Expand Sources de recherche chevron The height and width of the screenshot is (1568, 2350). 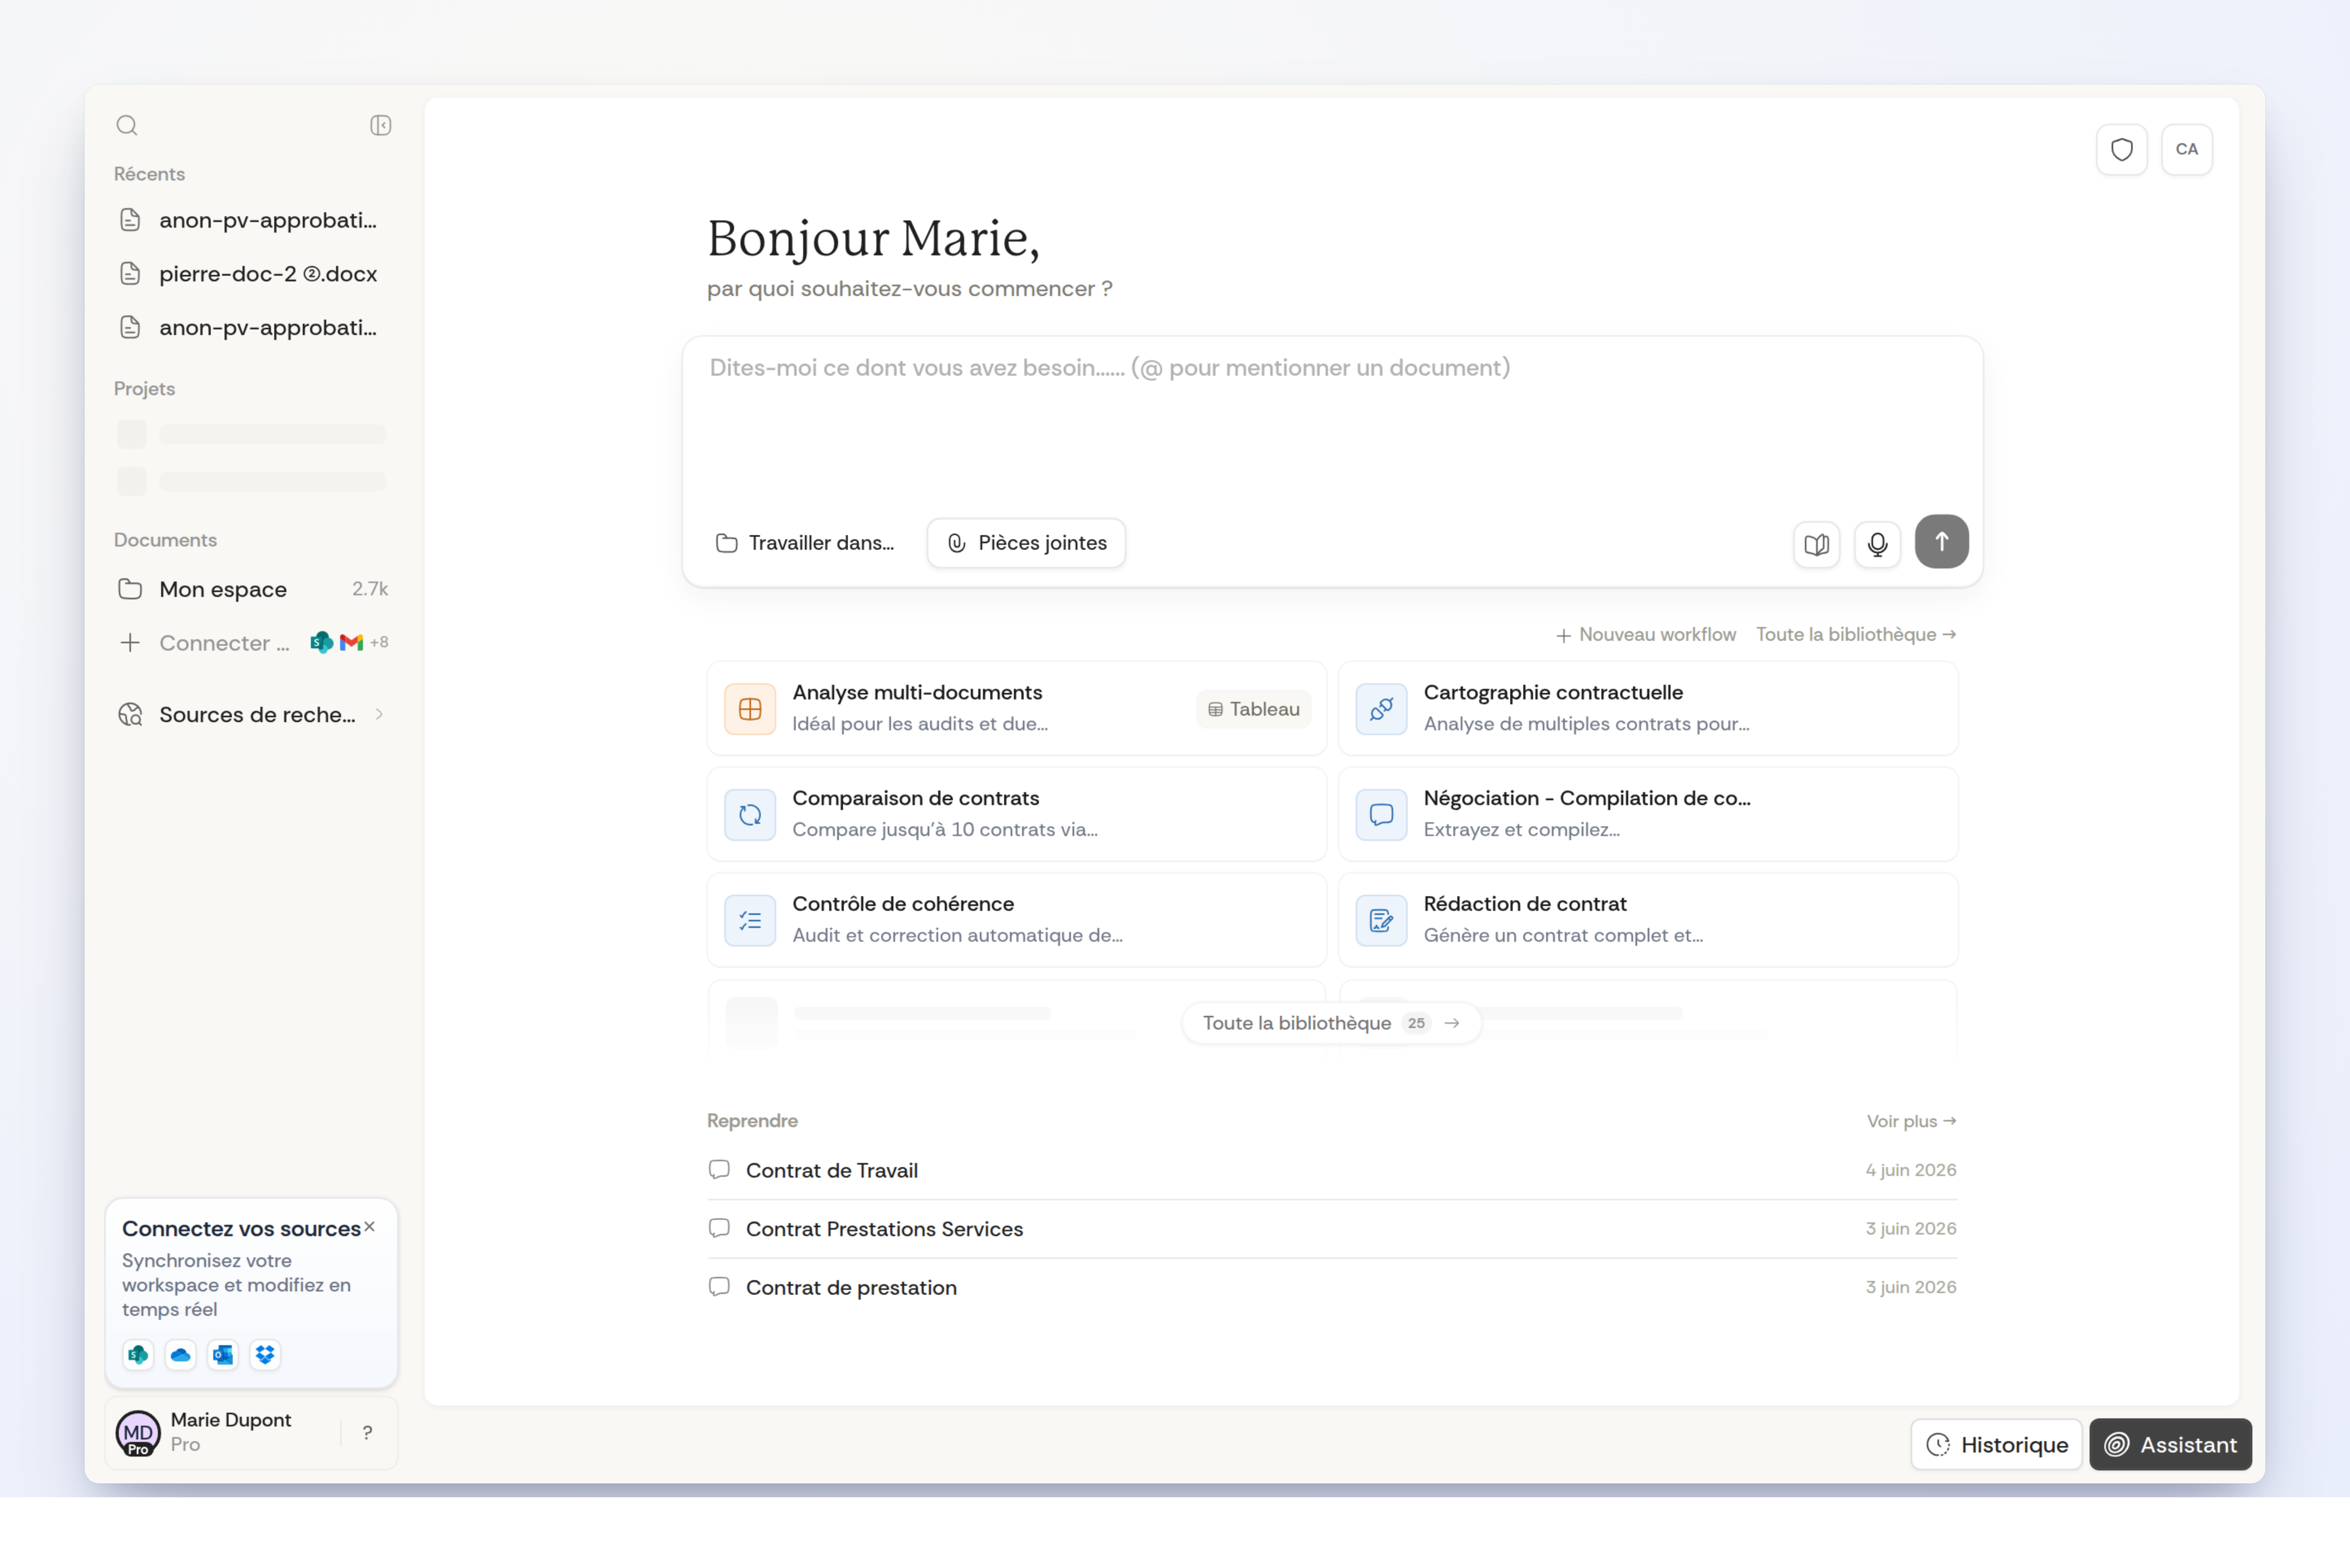379,714
